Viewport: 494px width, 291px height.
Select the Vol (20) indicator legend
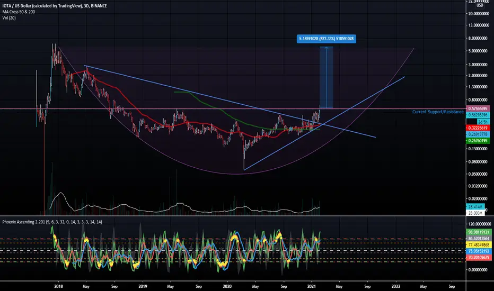9,18
